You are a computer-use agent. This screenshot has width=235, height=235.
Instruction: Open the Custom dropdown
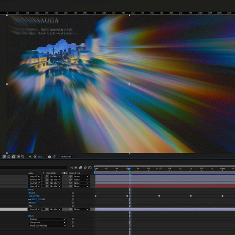click(x=48, y=219)
